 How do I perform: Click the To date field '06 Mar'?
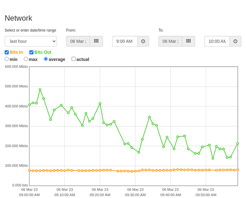pyautogui.click(x=170, y=41)
